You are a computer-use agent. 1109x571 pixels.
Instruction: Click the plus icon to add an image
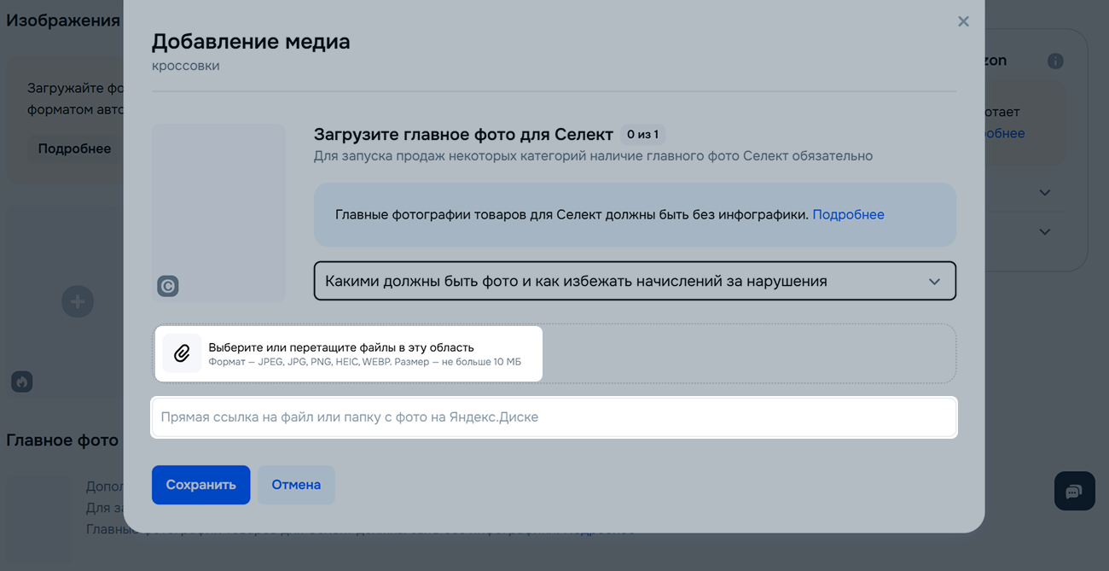78,301
